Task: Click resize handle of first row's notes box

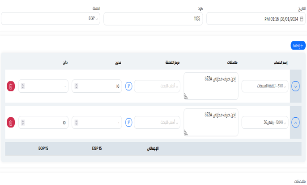Action: coord(186,96)
